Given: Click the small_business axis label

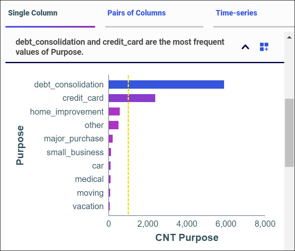Looking at the screenshot, I should (75, 152).
